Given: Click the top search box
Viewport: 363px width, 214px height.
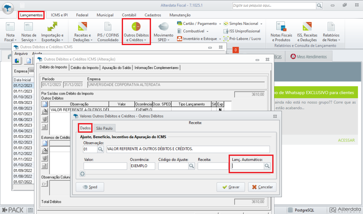Looking at the screenshot, I should (274, 6).
